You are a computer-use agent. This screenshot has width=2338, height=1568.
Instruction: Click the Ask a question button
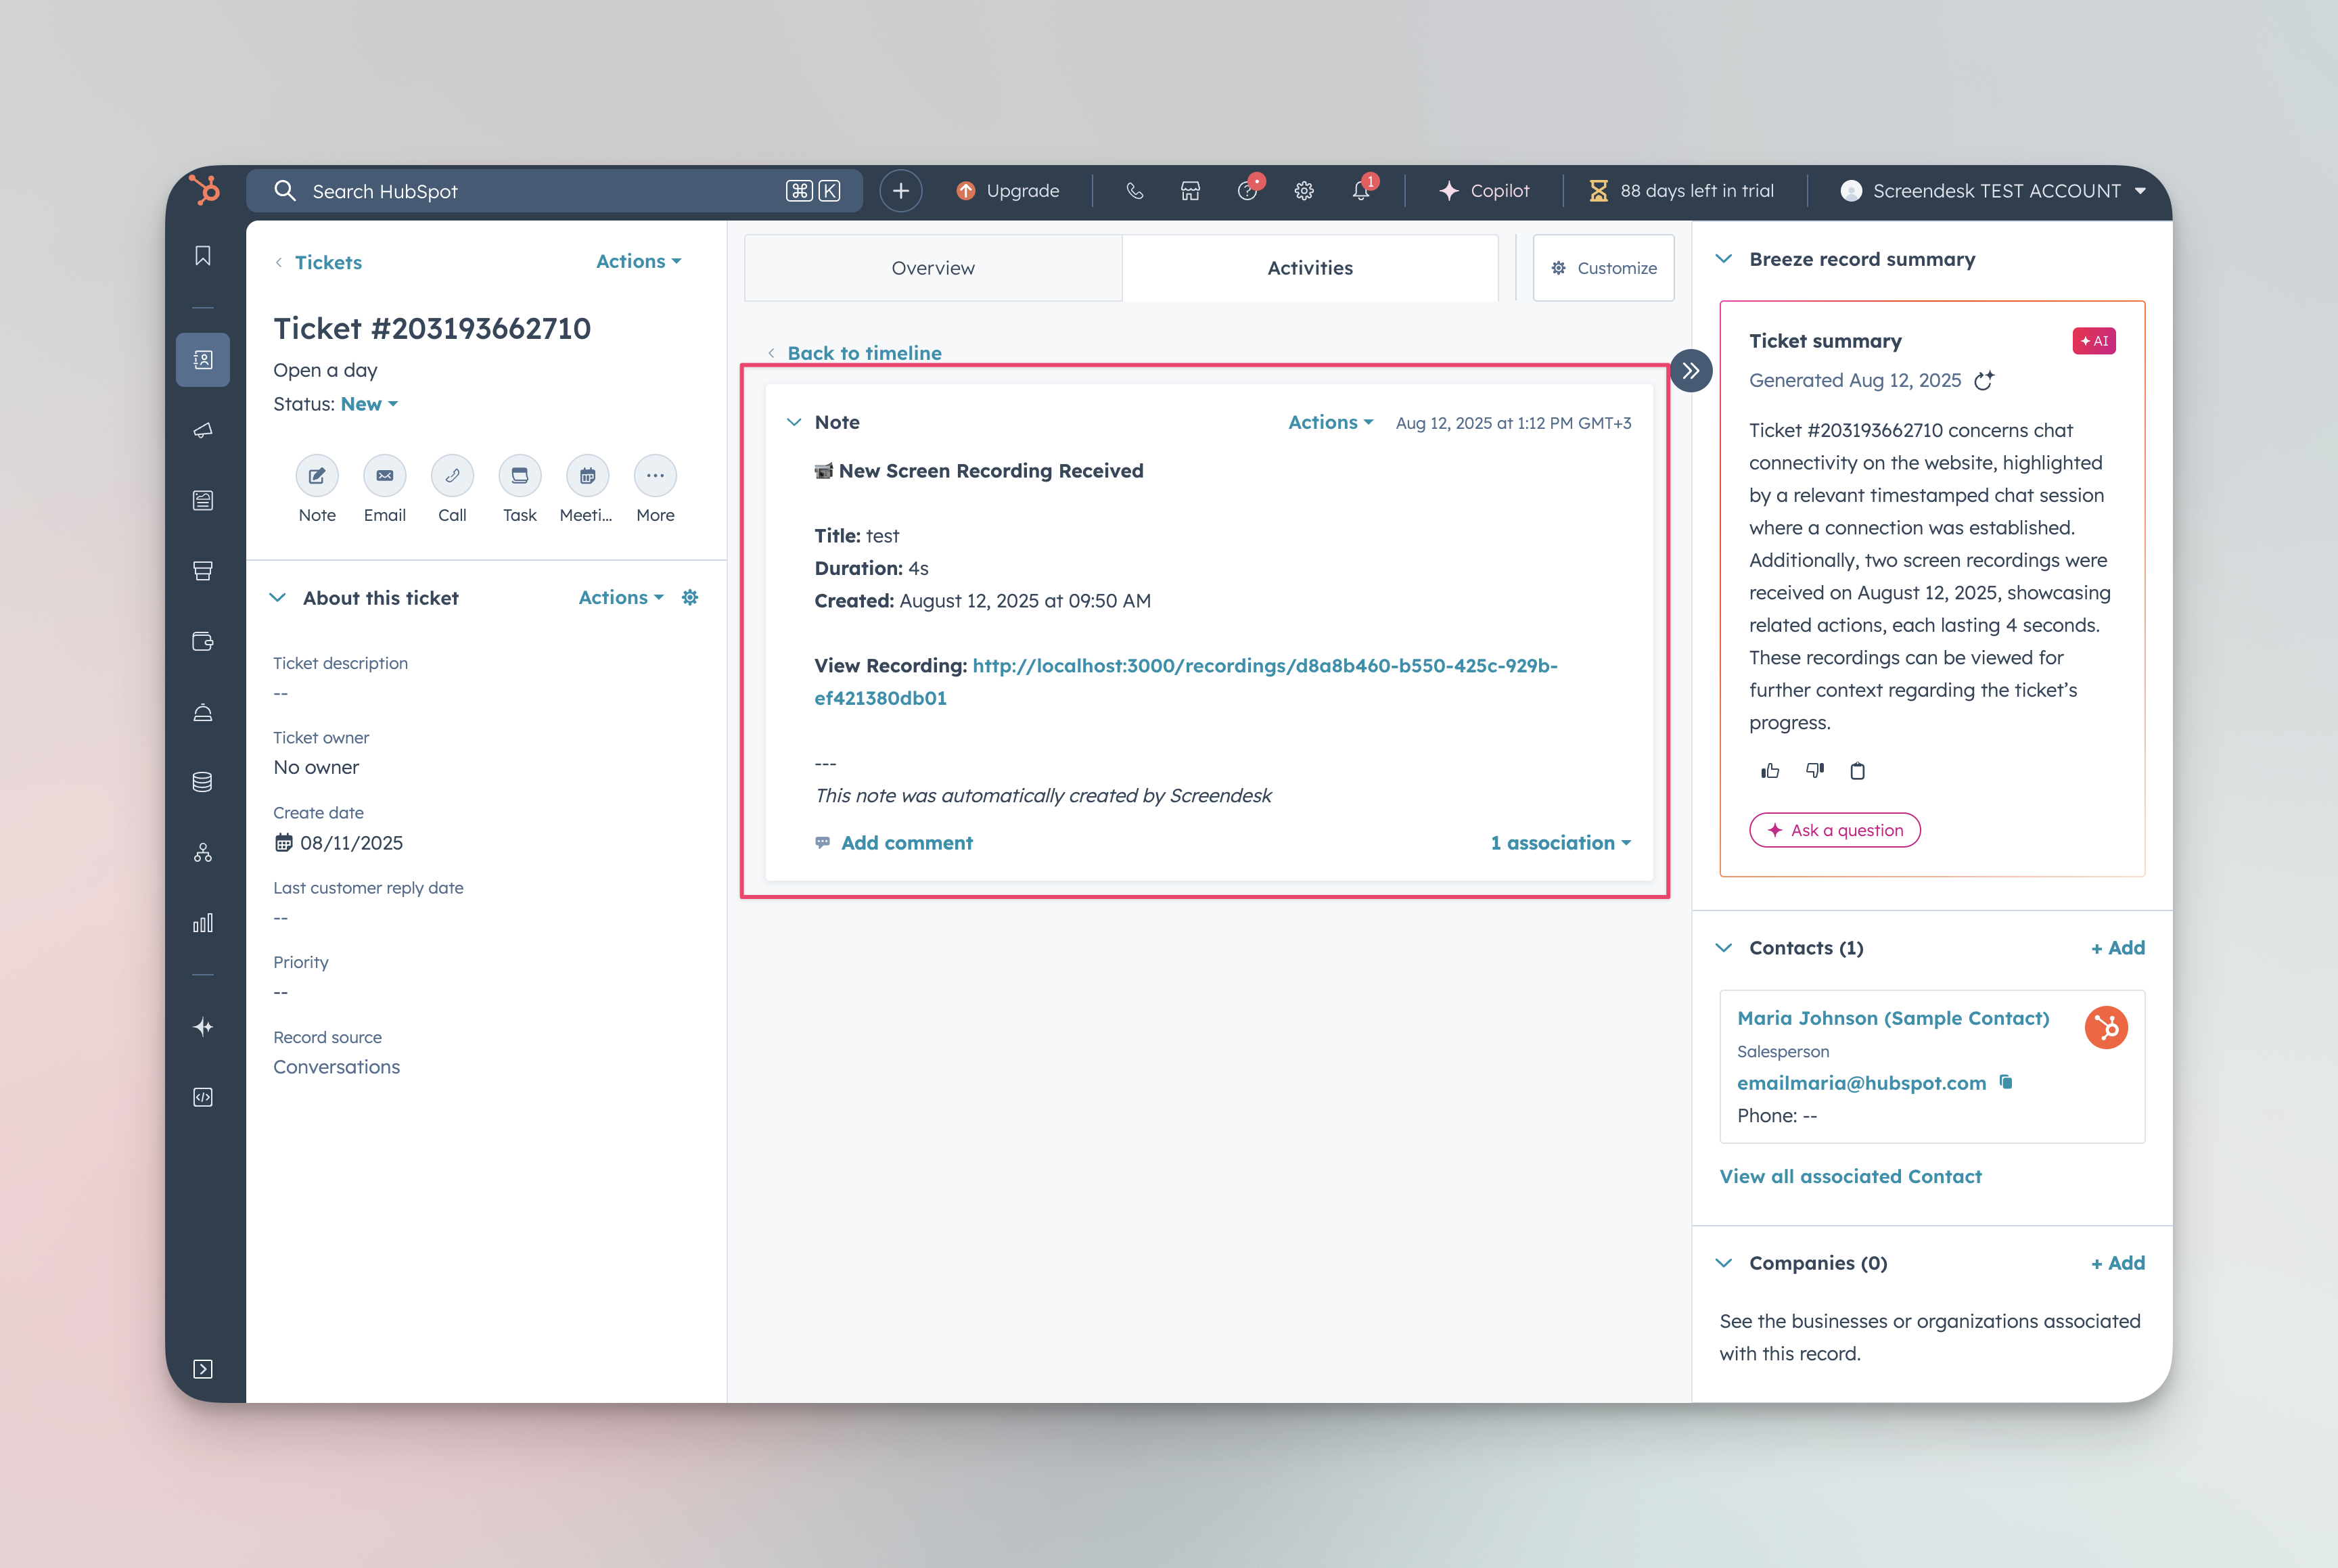[1834, 830]
